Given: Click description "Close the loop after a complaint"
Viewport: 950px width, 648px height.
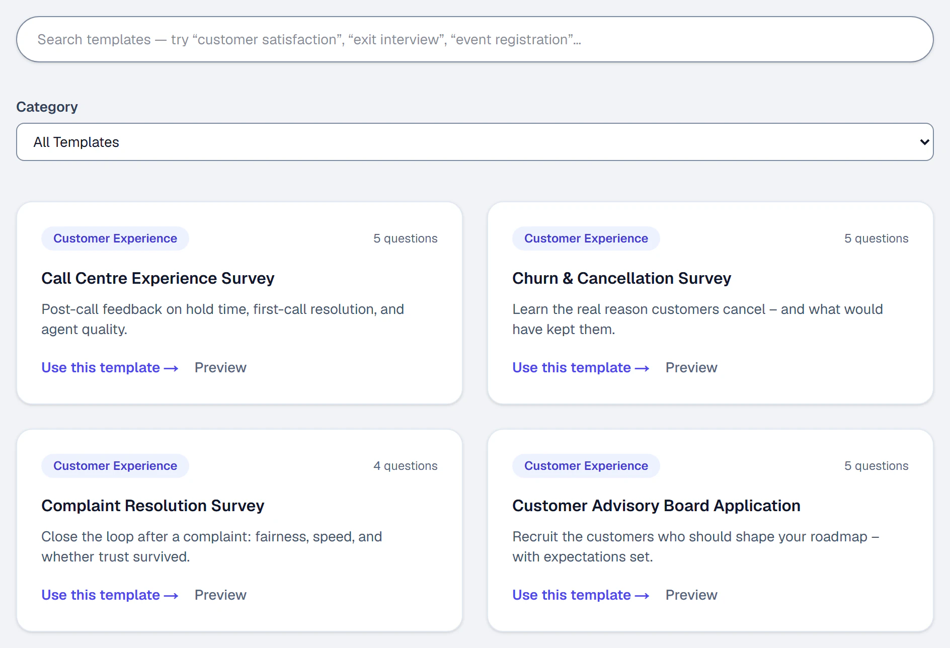Looking at the screenshot, I should click(x=212, y=547).
